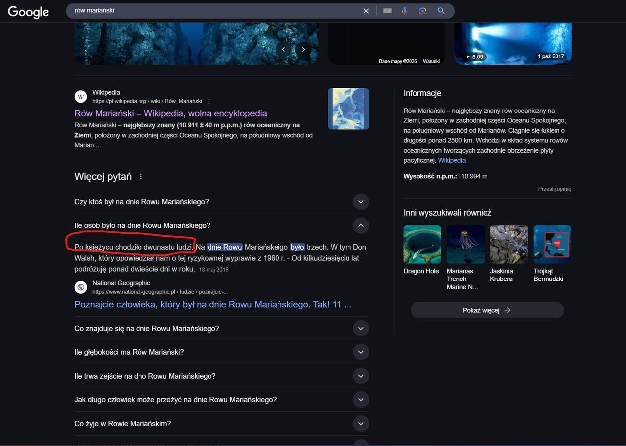Open options menu beside 'Więcej pytań'
626x446 pixels.
141,177
